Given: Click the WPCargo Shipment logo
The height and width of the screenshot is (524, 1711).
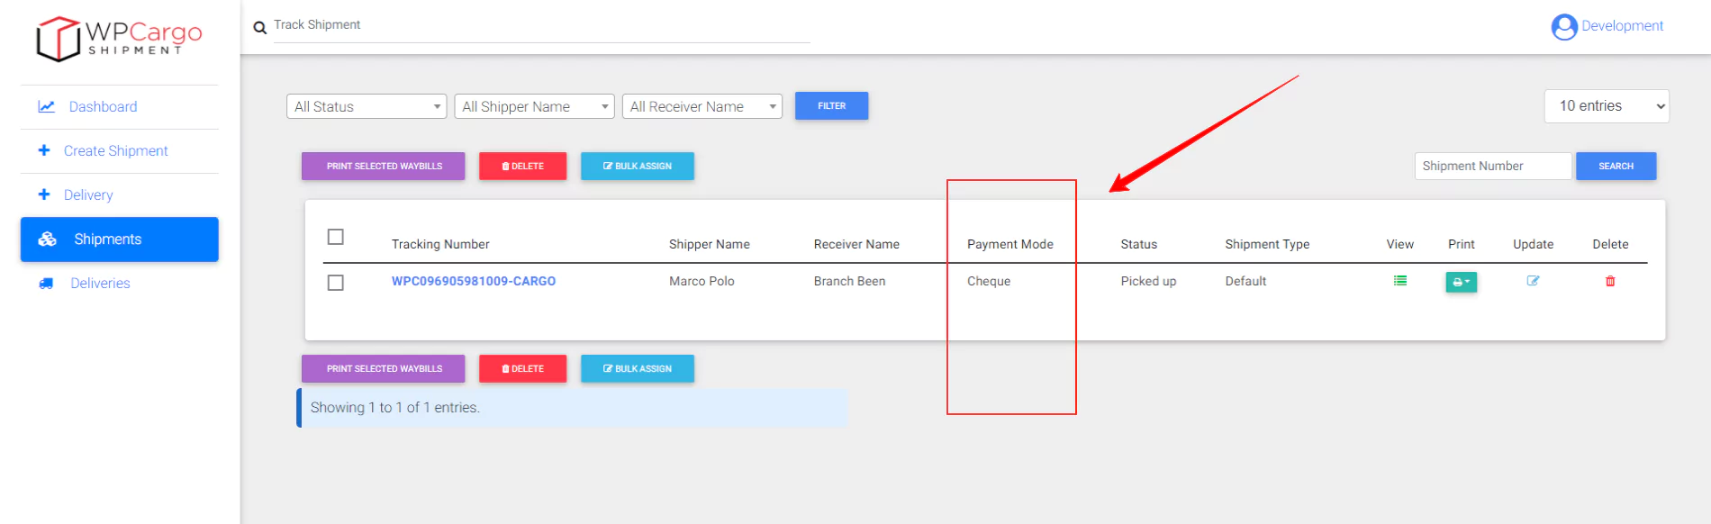Looking at the screenshot, I should [119, 39].
